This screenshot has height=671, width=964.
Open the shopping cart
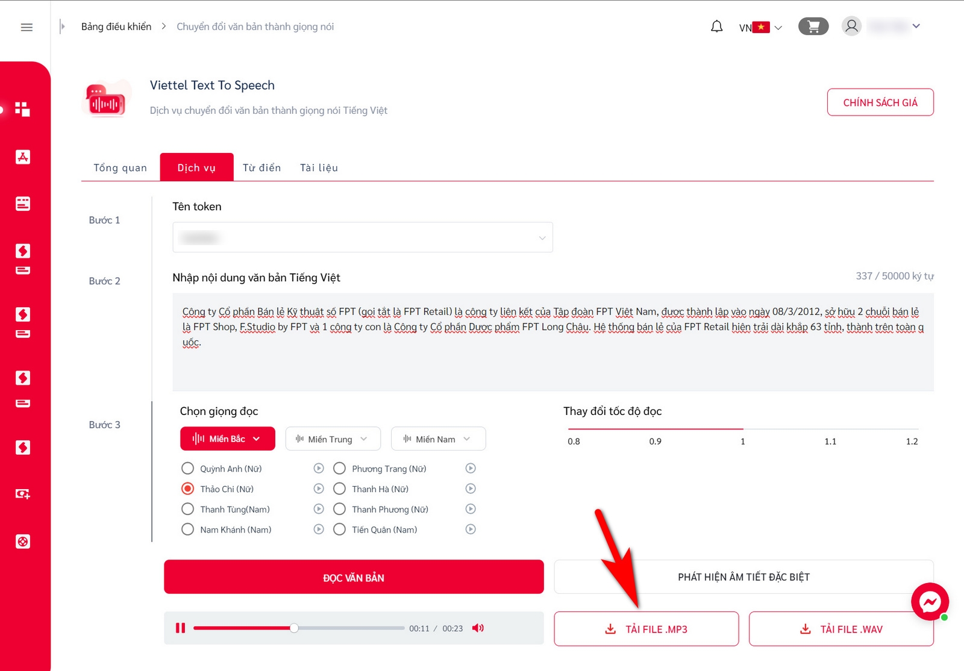[x=813, y=27]
